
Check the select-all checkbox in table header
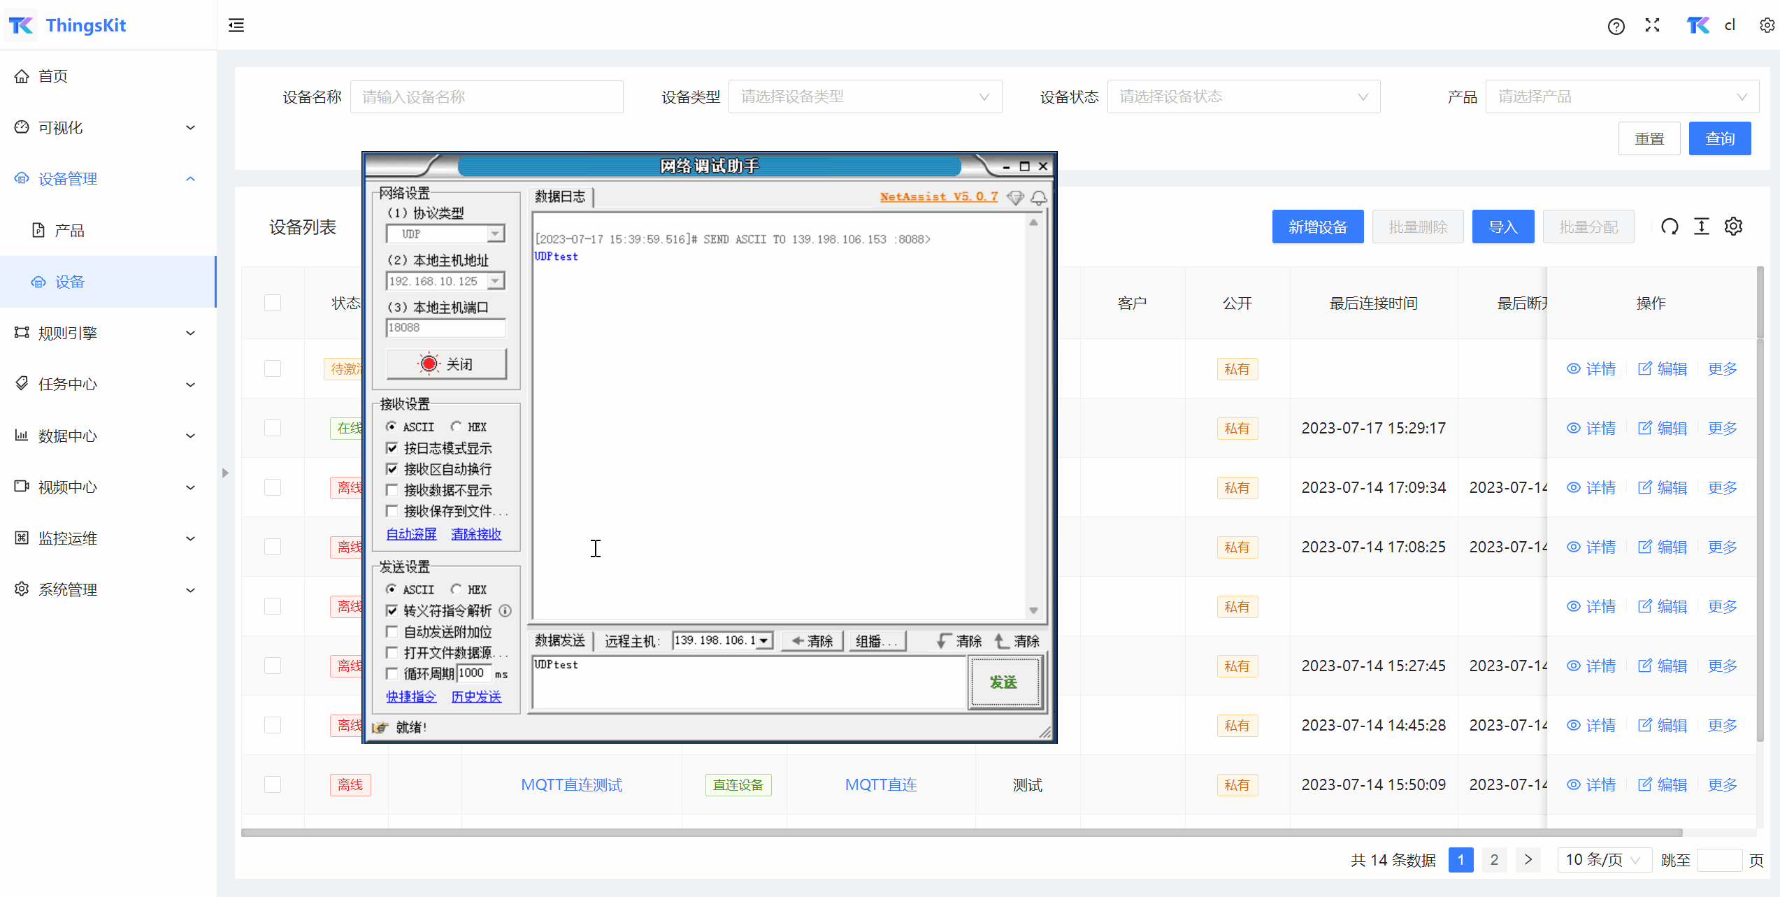tap(273, 303)
